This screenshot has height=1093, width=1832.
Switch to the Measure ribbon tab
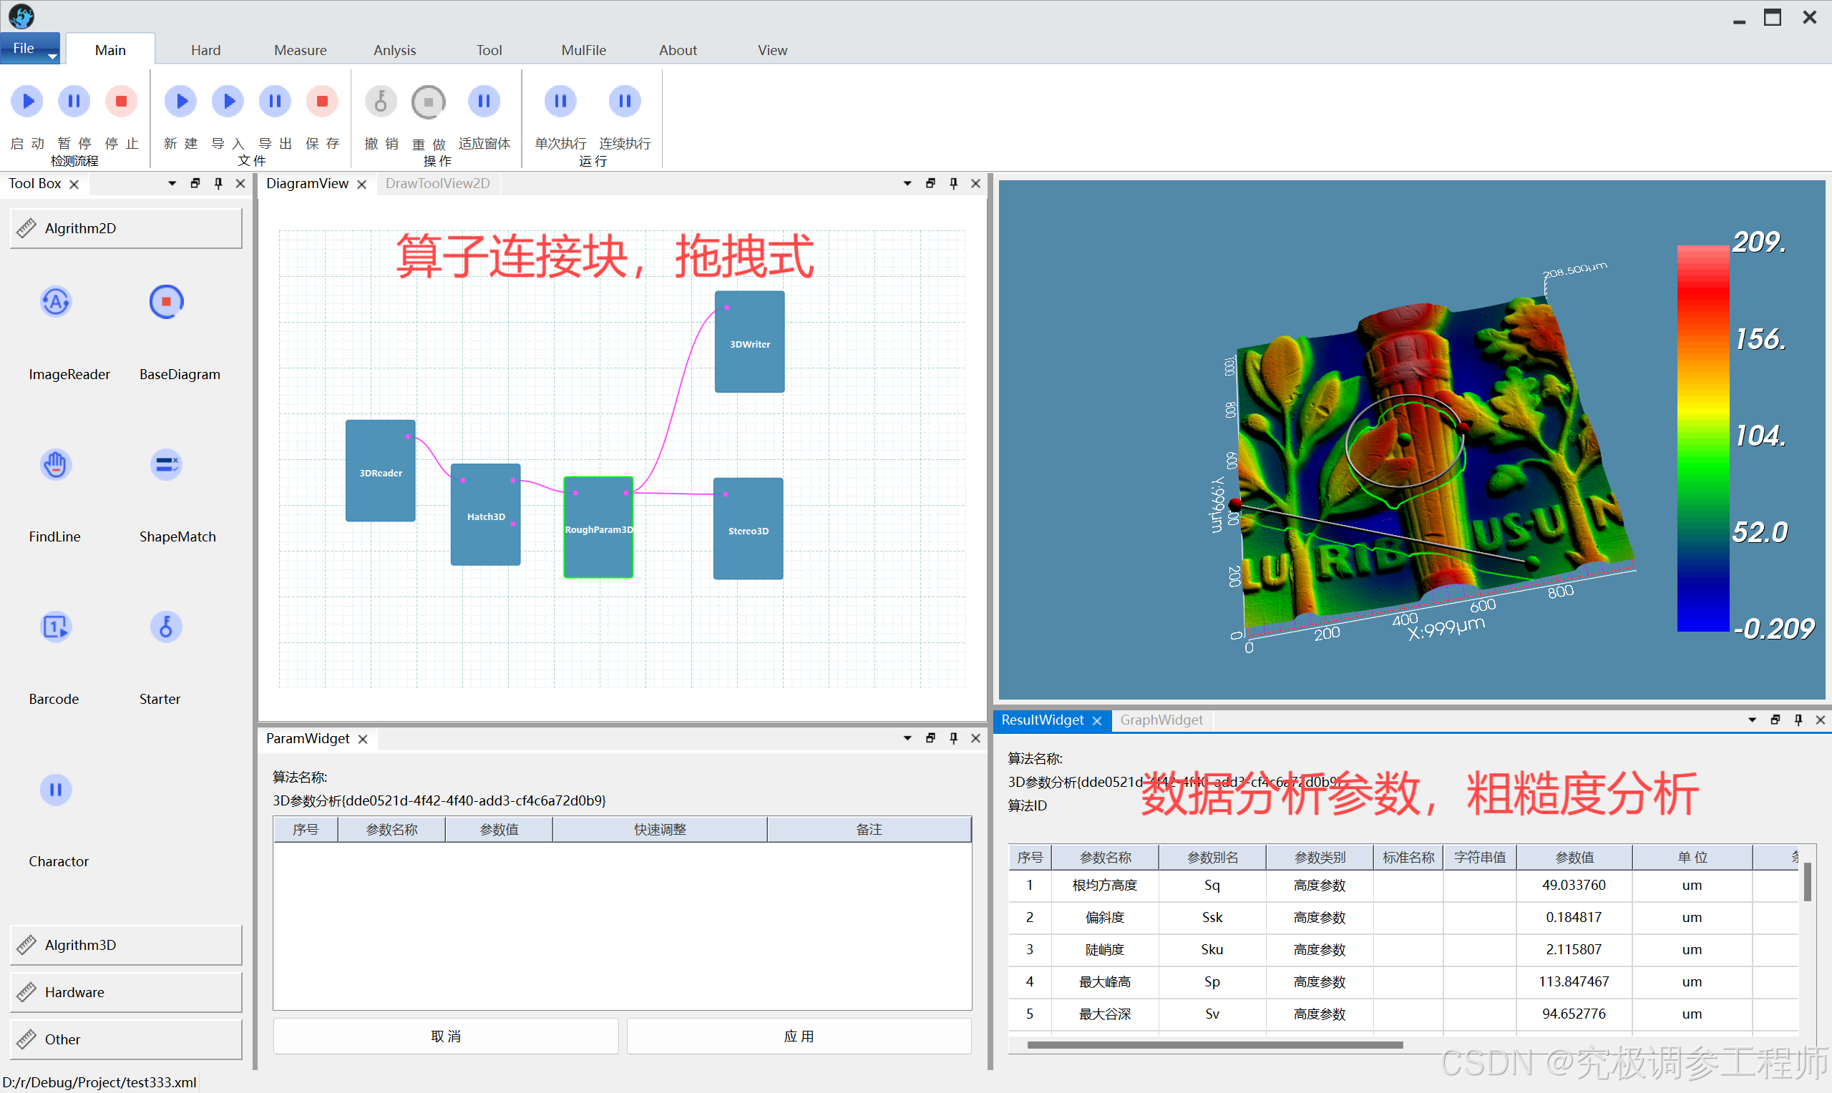click(300, 50)
